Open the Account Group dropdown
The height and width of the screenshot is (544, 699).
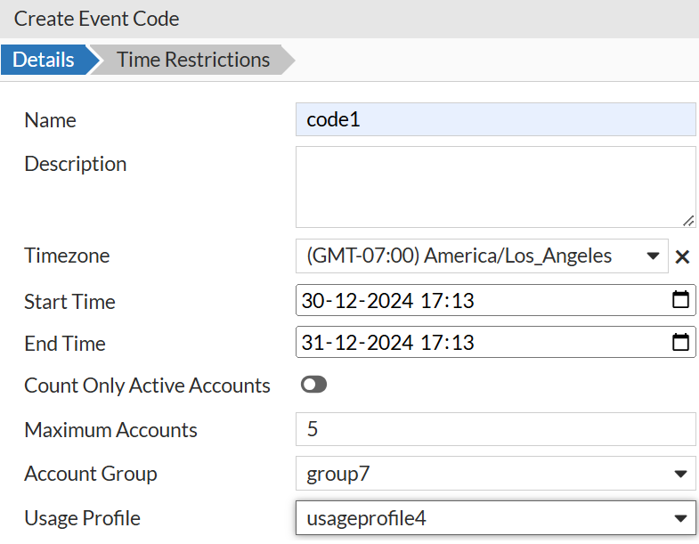click(496, 473)
